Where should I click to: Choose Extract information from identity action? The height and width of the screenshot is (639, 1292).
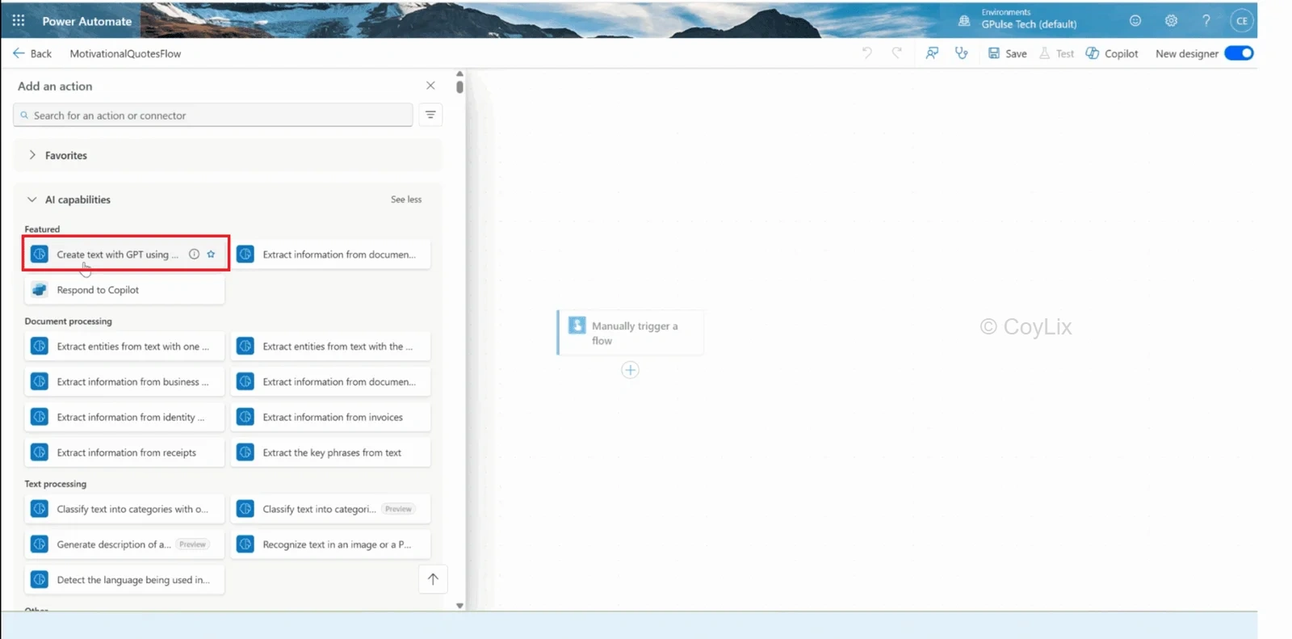(124, 418)
